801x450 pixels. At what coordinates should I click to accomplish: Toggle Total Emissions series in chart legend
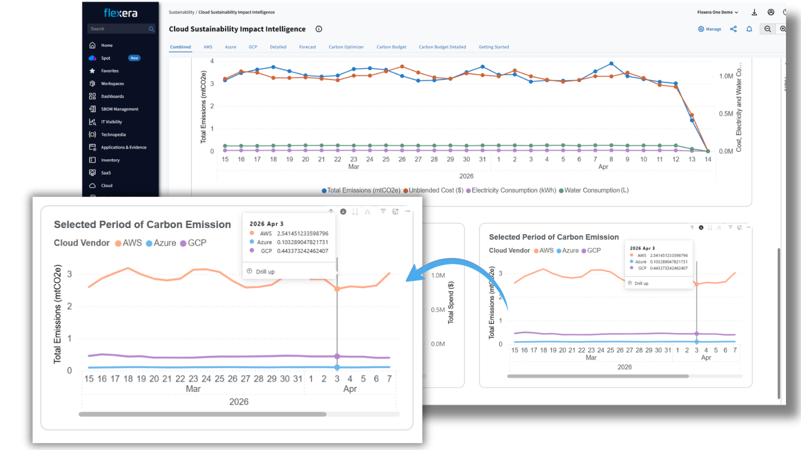coord(360,190)
